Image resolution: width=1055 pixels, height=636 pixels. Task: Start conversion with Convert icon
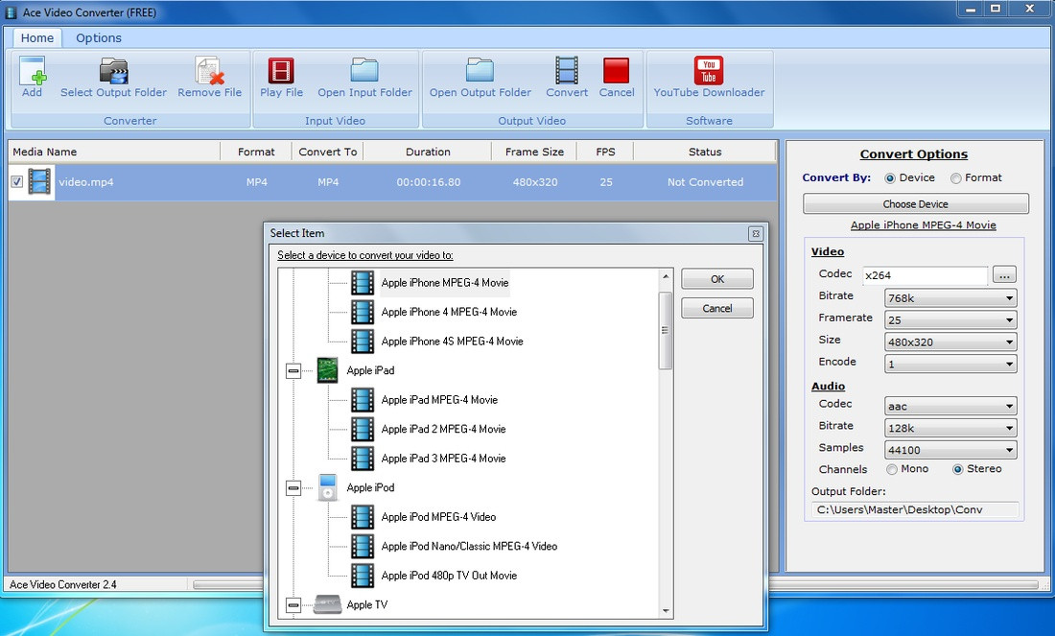tap(567, 71)
